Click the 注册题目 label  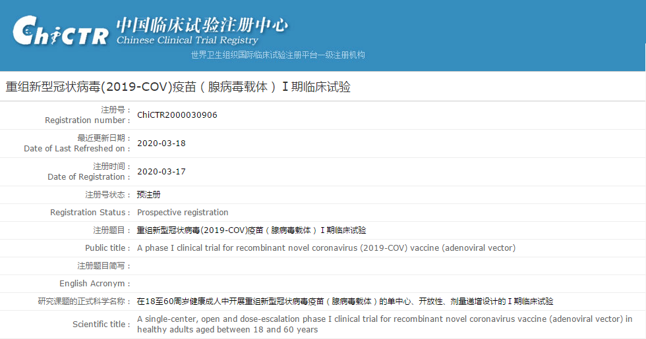pyautogui.click(x=111, y=230)
